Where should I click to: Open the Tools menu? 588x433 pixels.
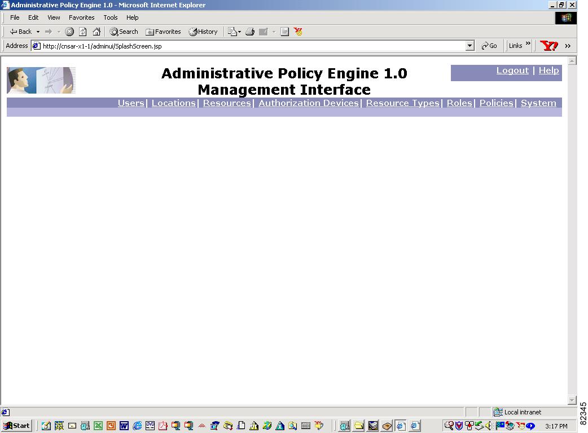tap(111, 17)
